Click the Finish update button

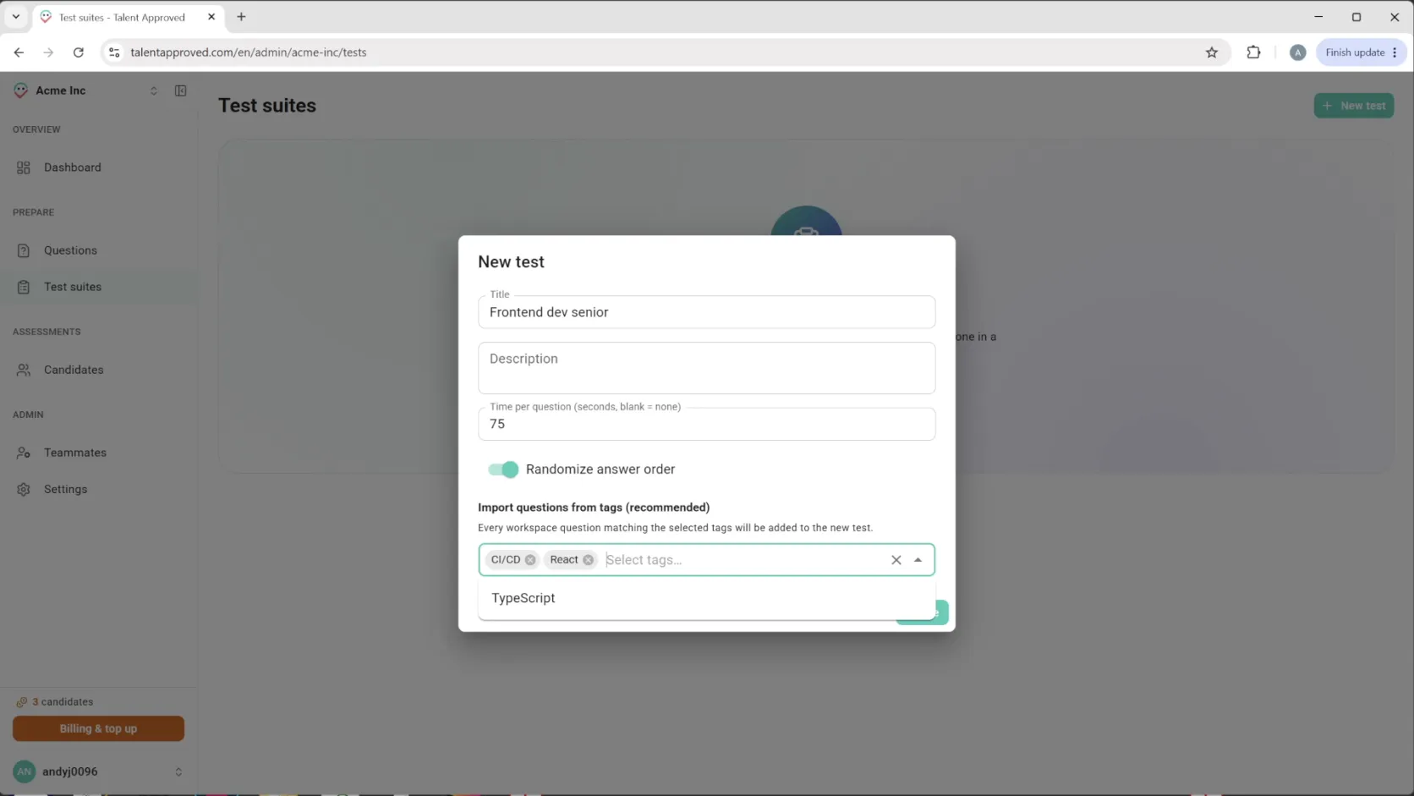1361,52
